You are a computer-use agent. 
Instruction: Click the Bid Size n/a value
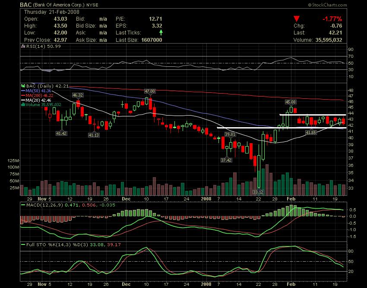(x=103, y=26)
